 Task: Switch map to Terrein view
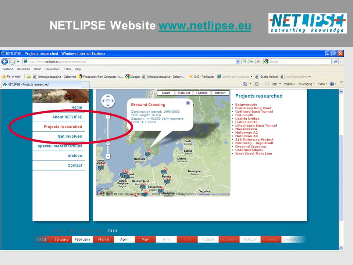point(220,93)
